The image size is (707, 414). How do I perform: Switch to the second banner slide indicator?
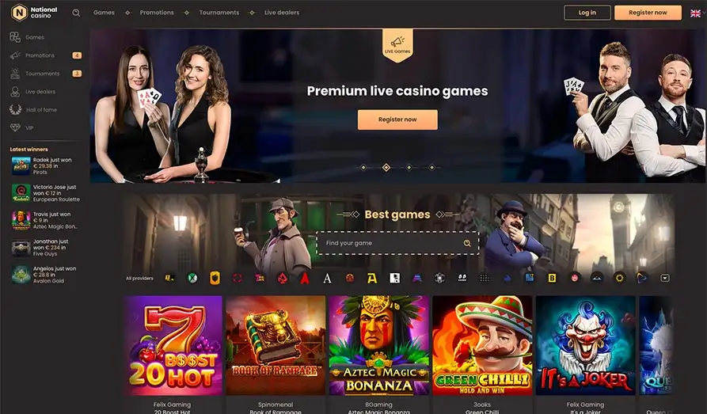tap(386, 167)
